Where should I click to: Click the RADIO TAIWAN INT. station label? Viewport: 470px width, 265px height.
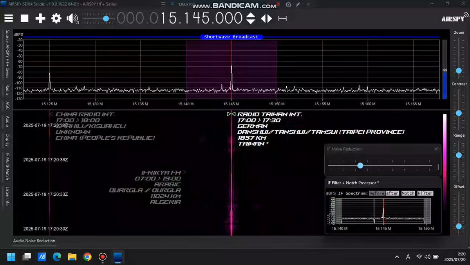click(270, 114)
